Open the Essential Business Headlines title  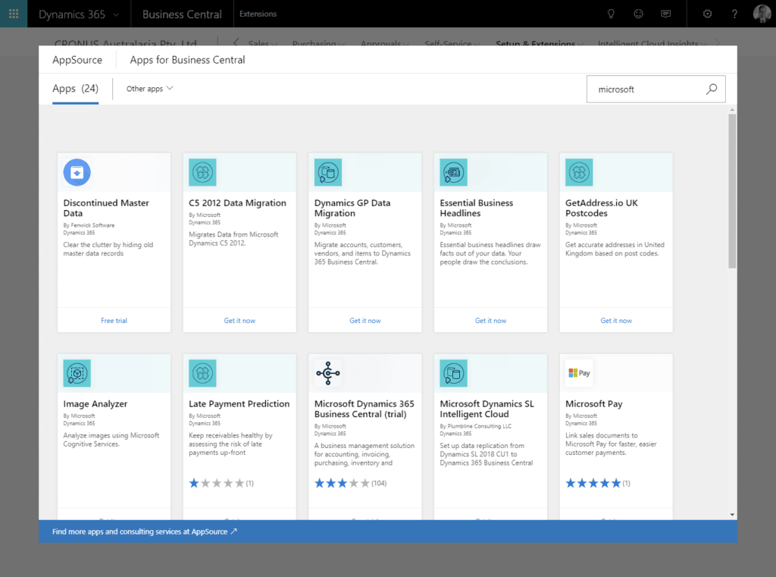coord(476,208)
